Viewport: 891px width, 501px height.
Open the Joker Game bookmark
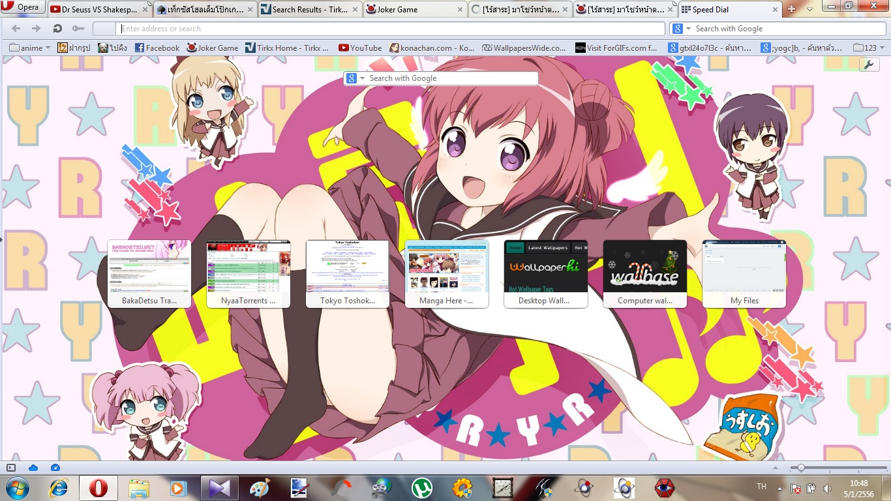(213, 48)
